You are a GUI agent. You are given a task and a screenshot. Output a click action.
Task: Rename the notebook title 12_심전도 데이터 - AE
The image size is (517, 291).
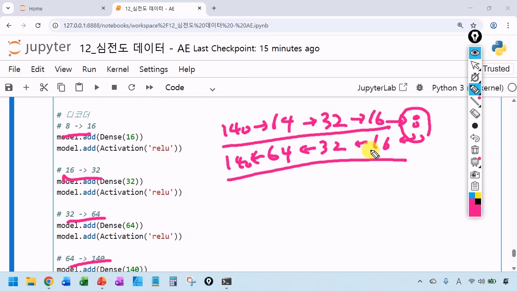[135, 48]
